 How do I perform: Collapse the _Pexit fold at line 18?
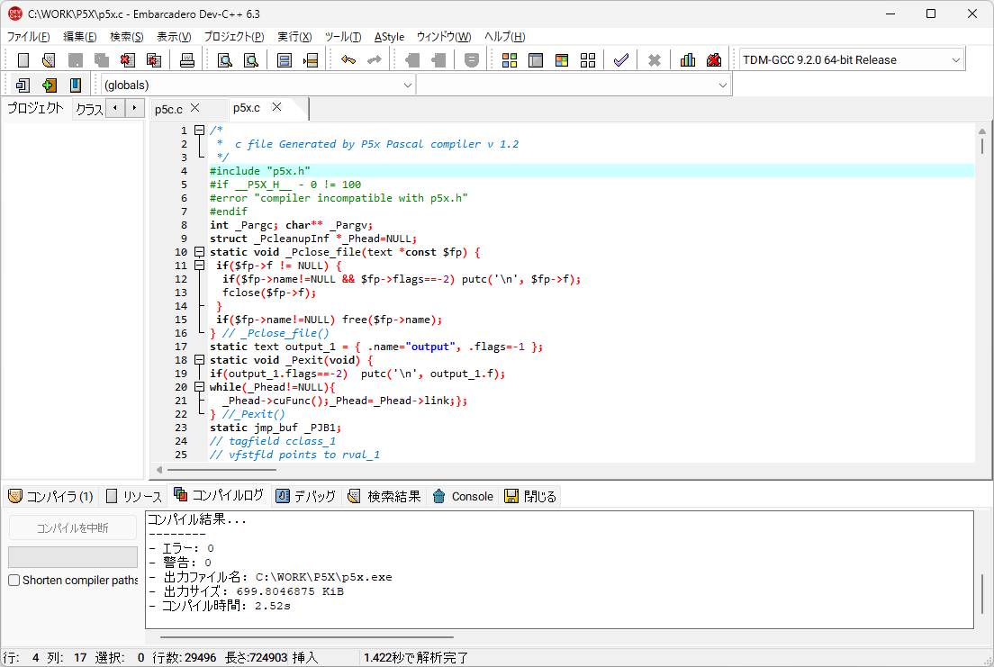199,360
